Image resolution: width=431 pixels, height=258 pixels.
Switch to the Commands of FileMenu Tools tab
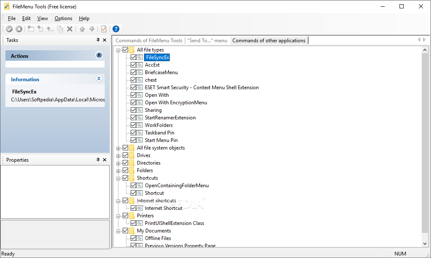tap(149, 40)
